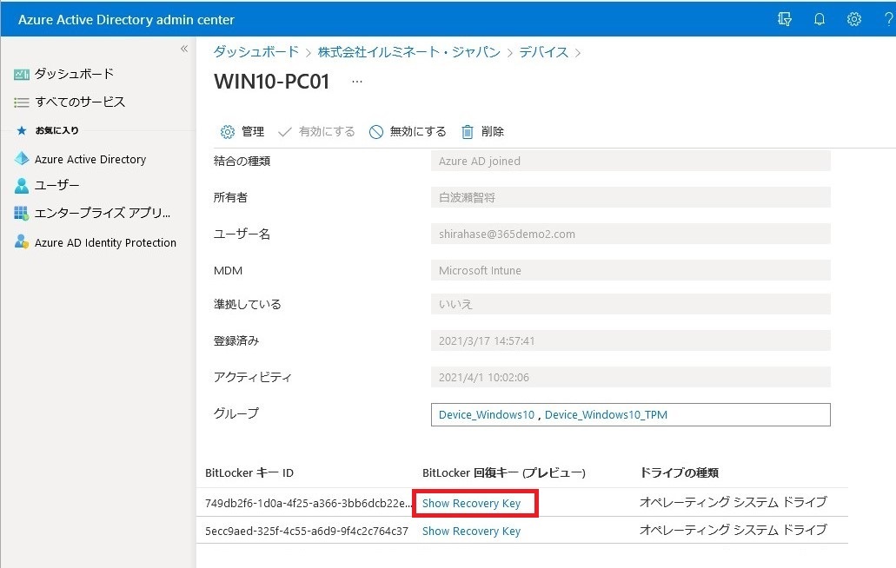Screen dimensions: 896x568
Task: Click the ダッシュボード chart icon in sidebar
Action: (x=22, y=74)
